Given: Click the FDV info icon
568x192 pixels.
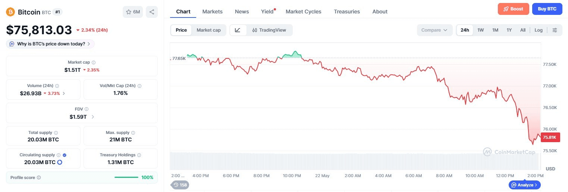Looking at the screenshot, I should point(87,109).
